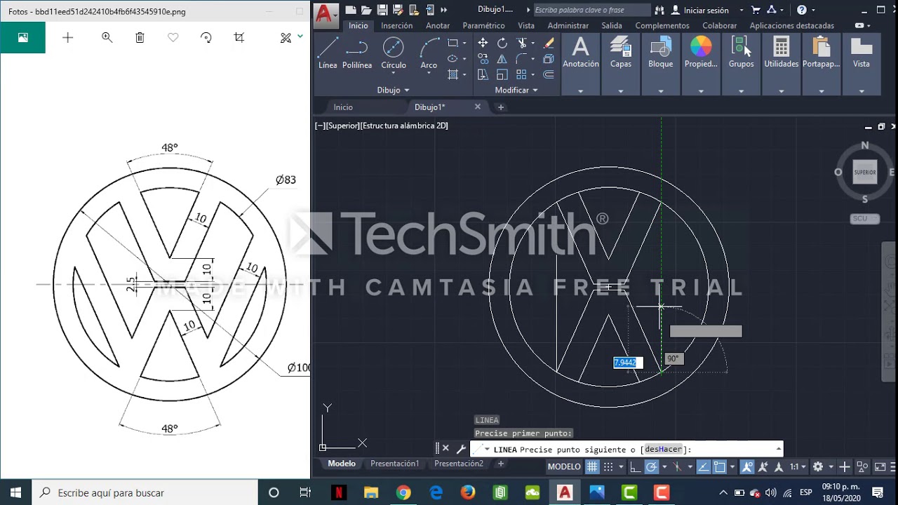Open the object snap settings dropdown arrow

(732, 466)
